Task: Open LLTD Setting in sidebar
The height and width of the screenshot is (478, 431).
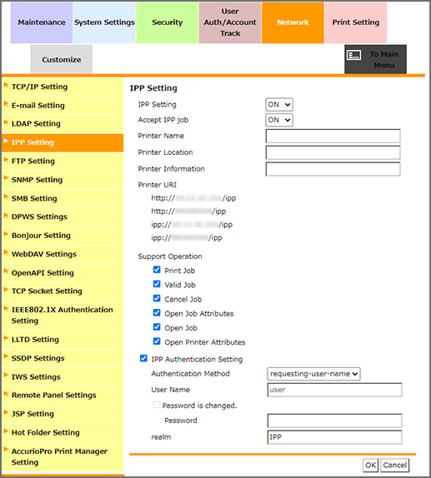Action: (63, 340)
